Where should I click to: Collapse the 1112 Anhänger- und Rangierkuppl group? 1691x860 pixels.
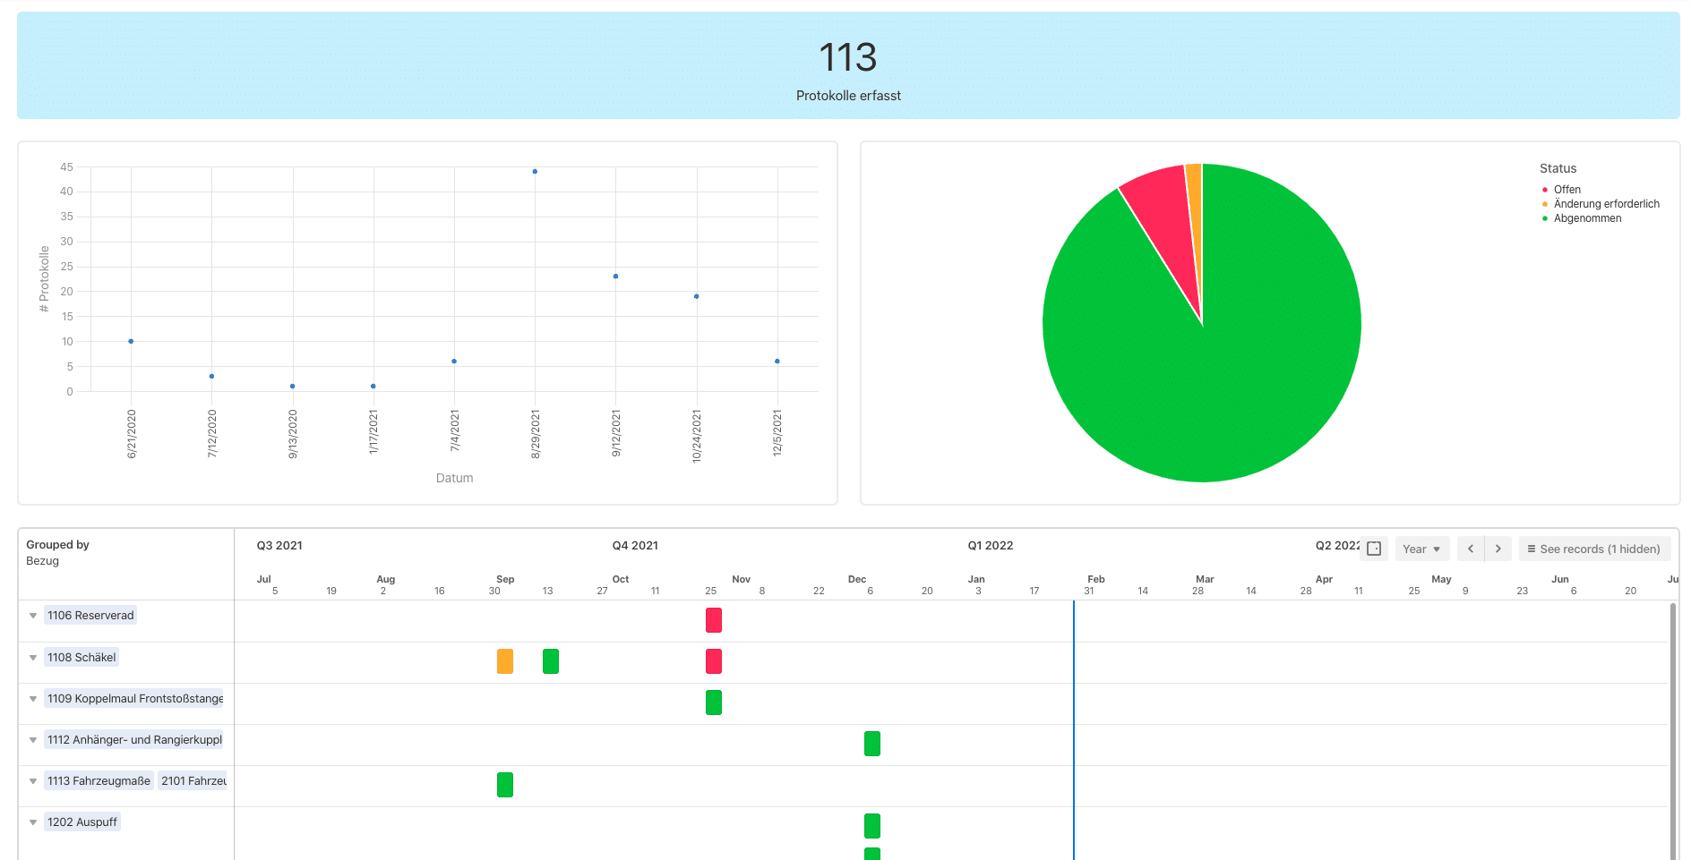pyautogui.click(x=33, y=740)
